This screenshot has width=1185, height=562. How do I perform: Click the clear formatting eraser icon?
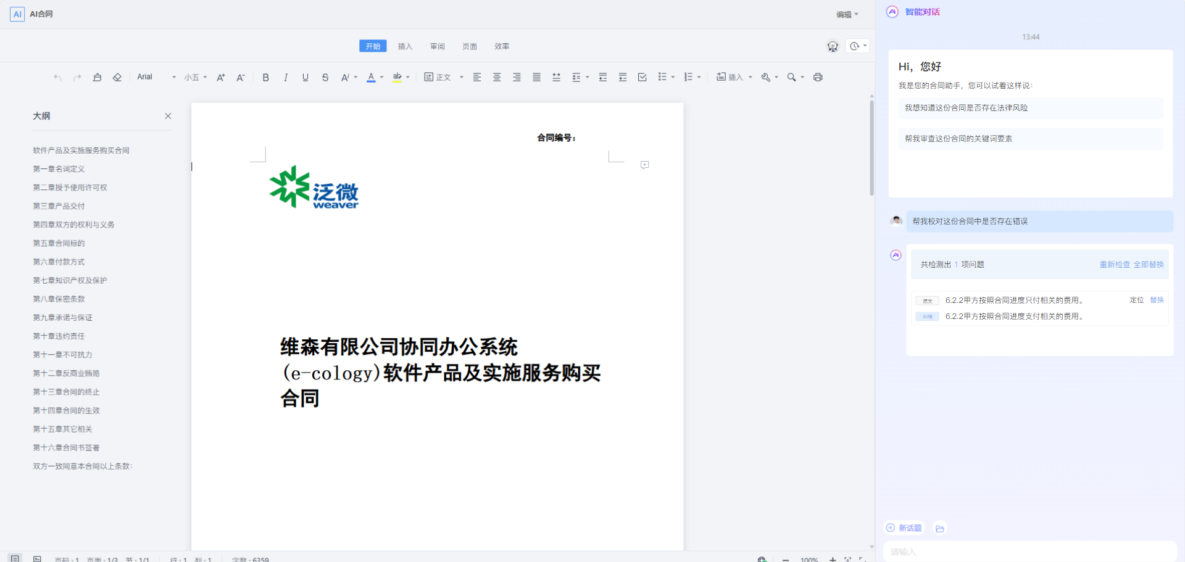click(x=117, y=77)
